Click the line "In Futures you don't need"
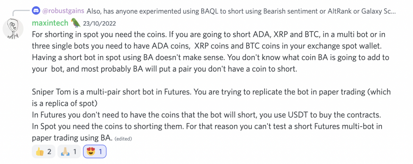 point(207,115)
